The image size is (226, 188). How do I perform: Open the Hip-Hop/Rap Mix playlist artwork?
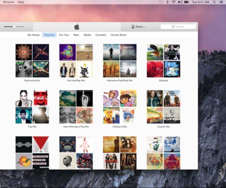pos(76,60)
